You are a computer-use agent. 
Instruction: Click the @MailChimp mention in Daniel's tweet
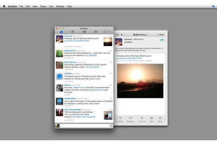[79, 87]
